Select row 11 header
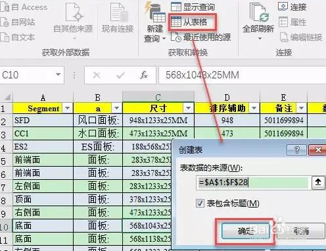Screen dimensions: 326x251 point(6,240)
